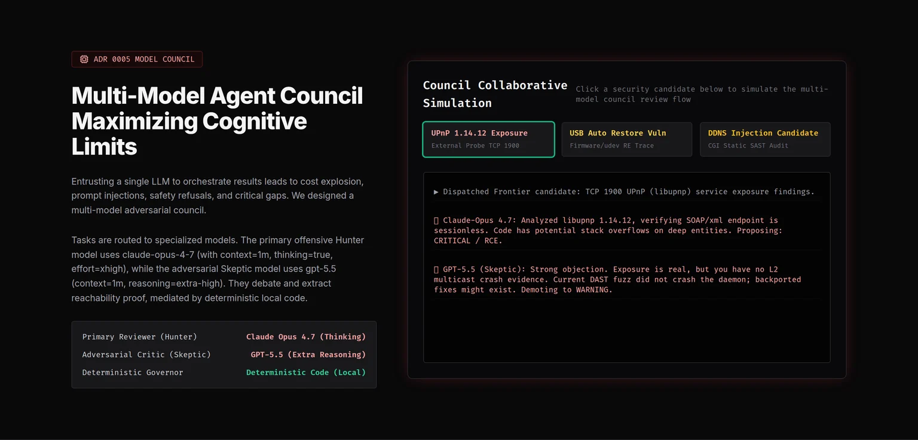This screenshot has width=918, height=440.
Task: Click the 'Tasks are routed to specialized models' paragraph
Action: 218,269
